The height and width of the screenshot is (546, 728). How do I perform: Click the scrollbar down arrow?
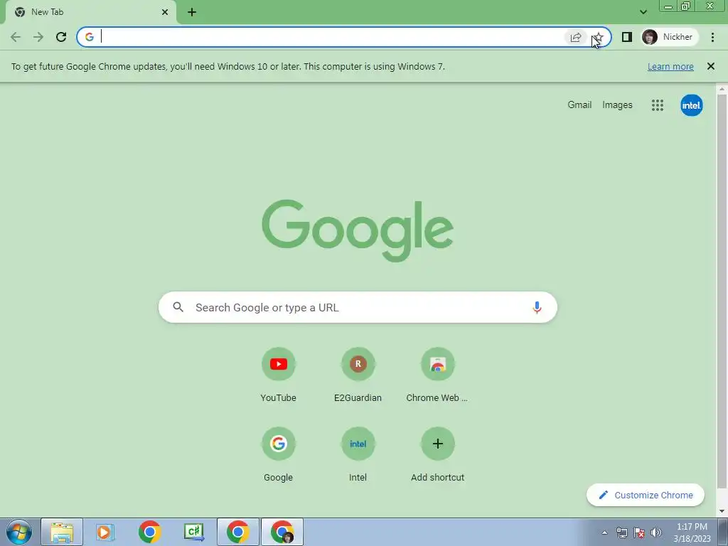pos(722,511)
